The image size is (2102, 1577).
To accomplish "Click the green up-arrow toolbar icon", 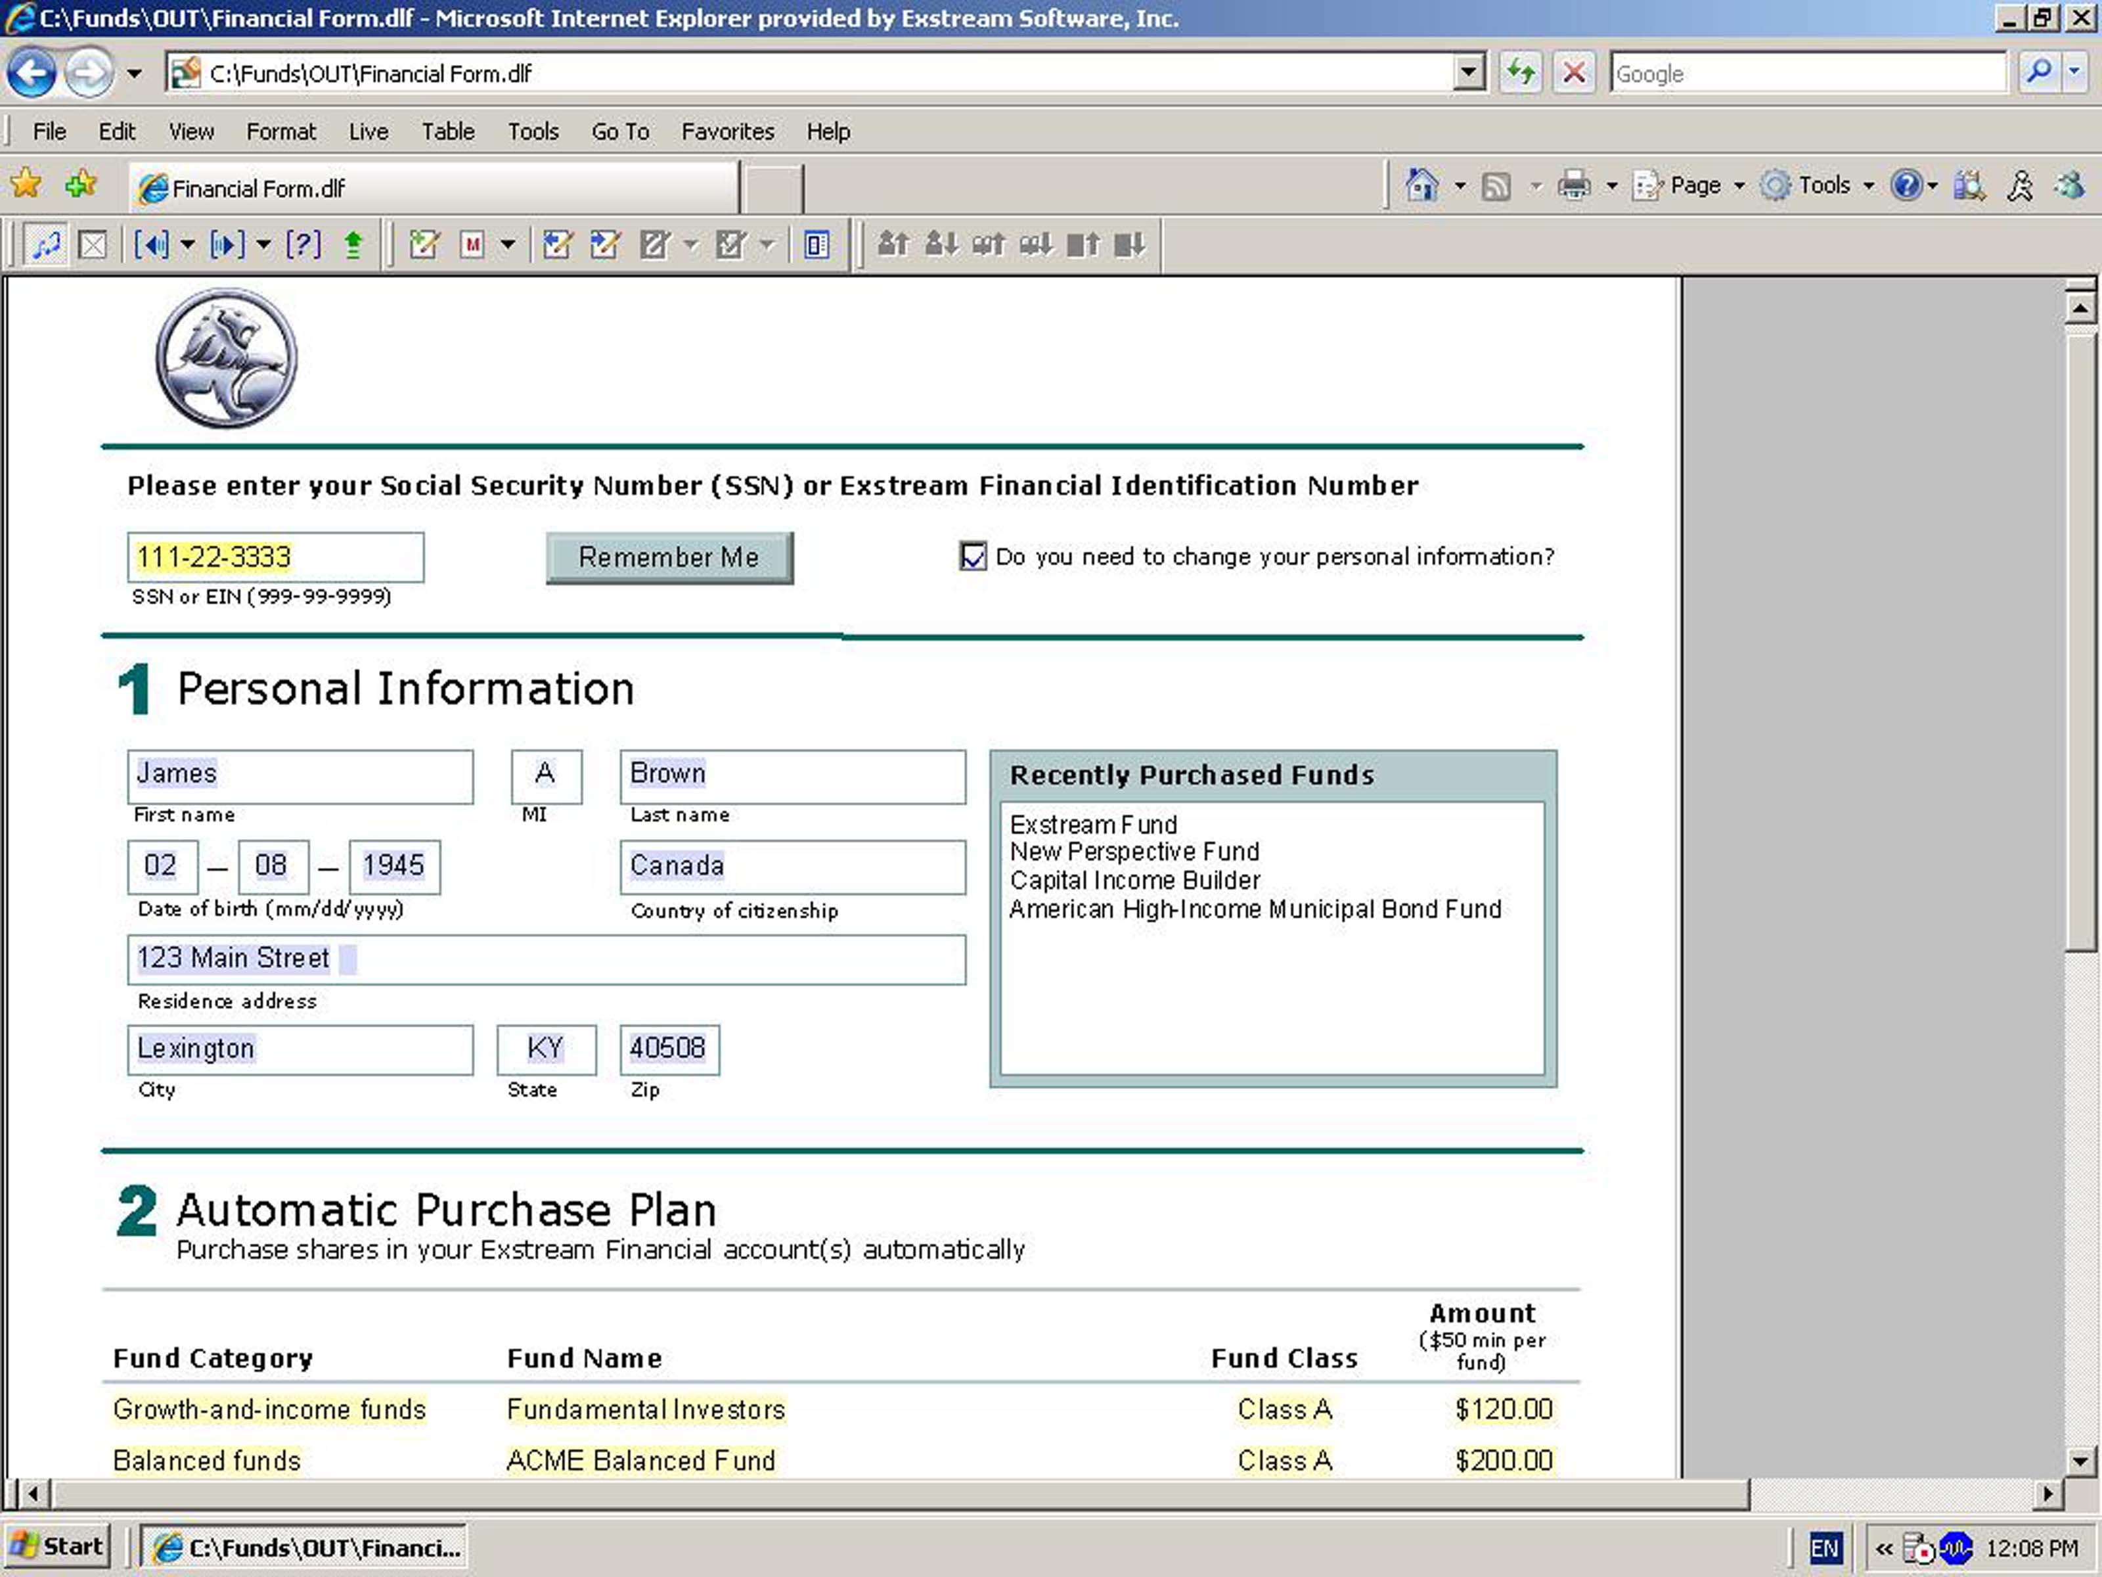I will (x=353, y=245).
